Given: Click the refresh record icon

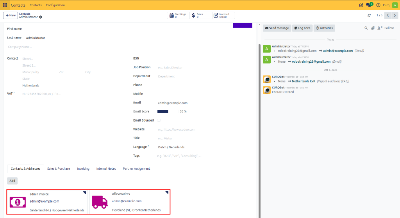Looking at the screenshot, I should (369, 15).
